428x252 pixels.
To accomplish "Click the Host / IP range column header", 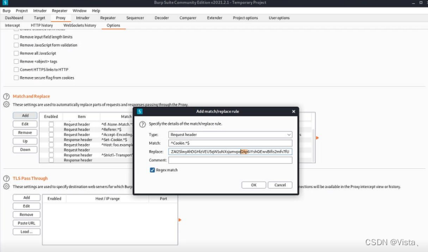I will coord(107,199).
